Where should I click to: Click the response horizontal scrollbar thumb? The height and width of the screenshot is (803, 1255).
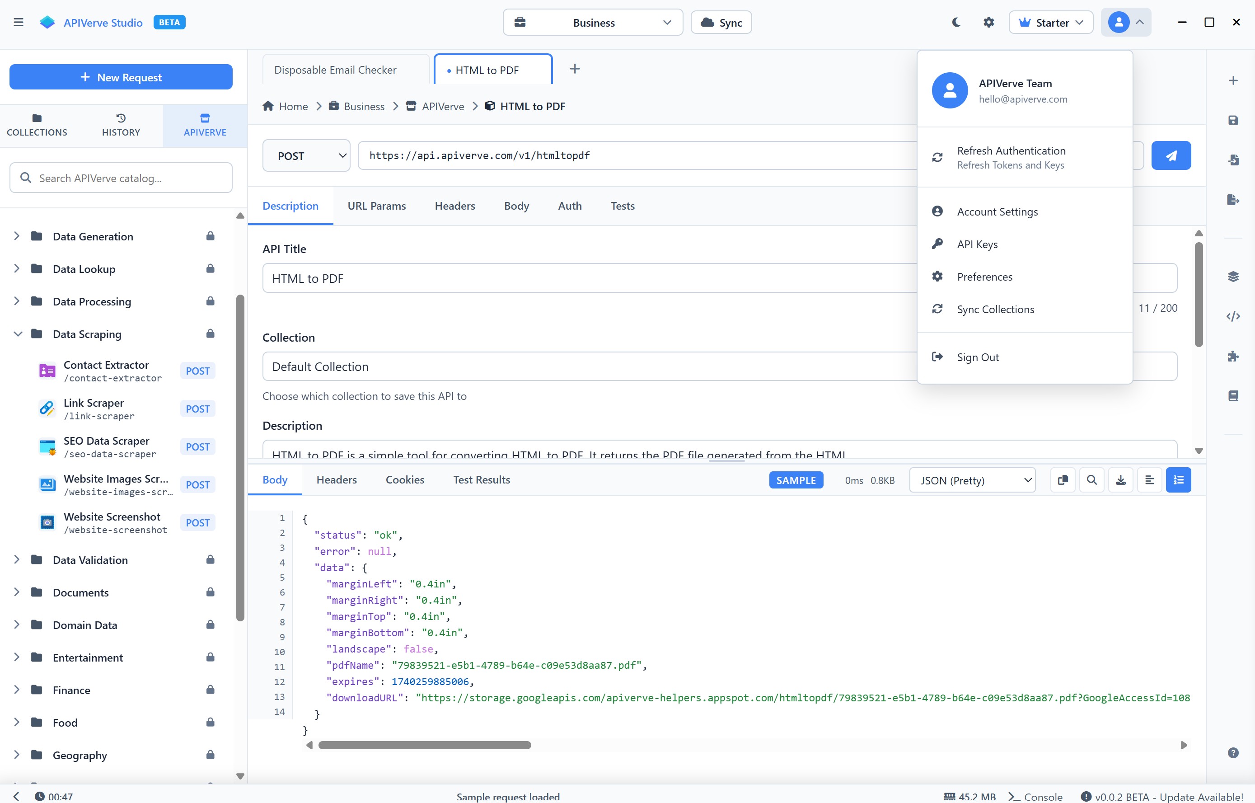[x=424, y=745]
